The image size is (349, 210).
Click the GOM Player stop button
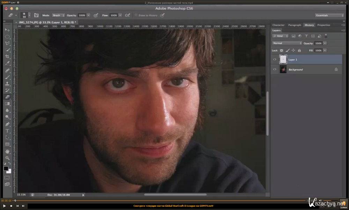11,206
